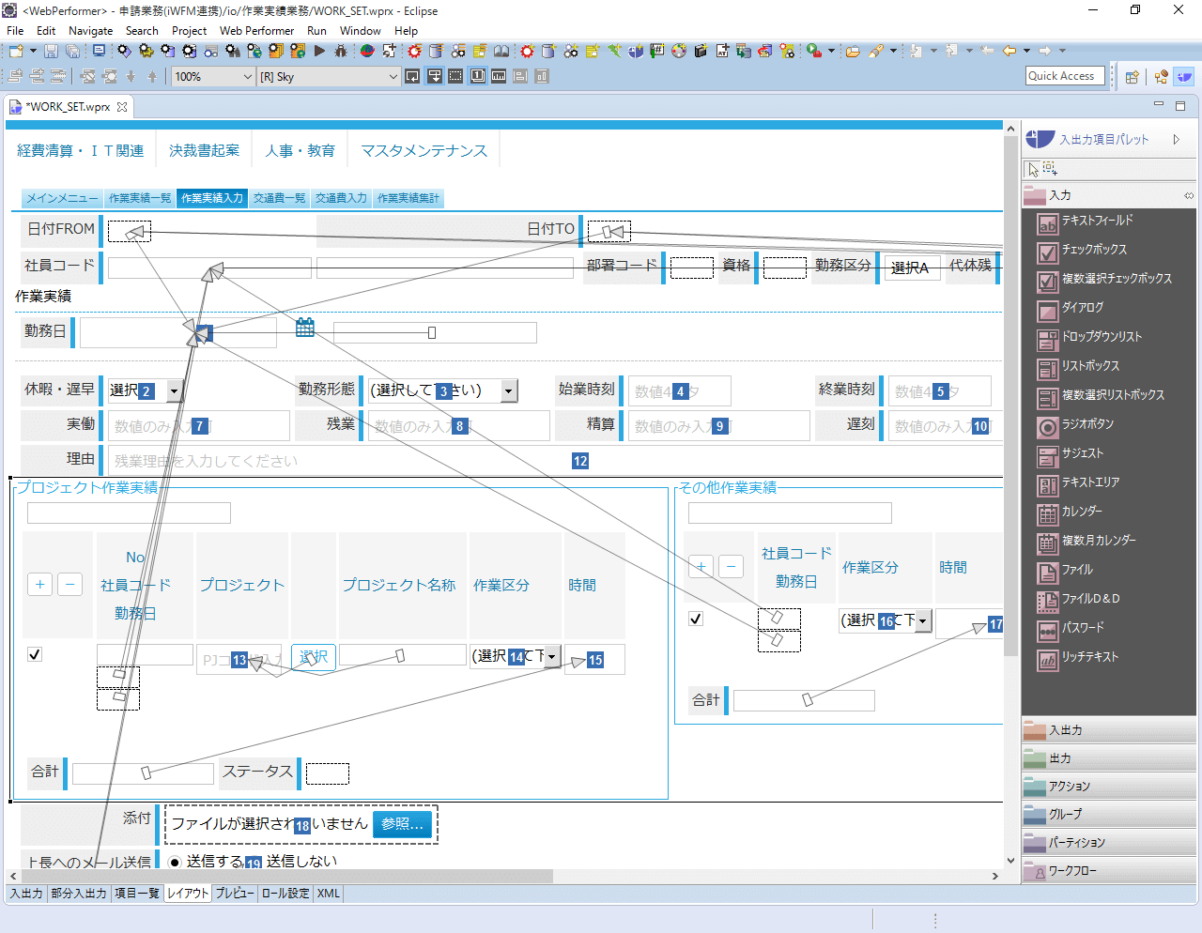Click the 参照... file browse button
This screenshot has height=933, width=1202.
point(403,824)
